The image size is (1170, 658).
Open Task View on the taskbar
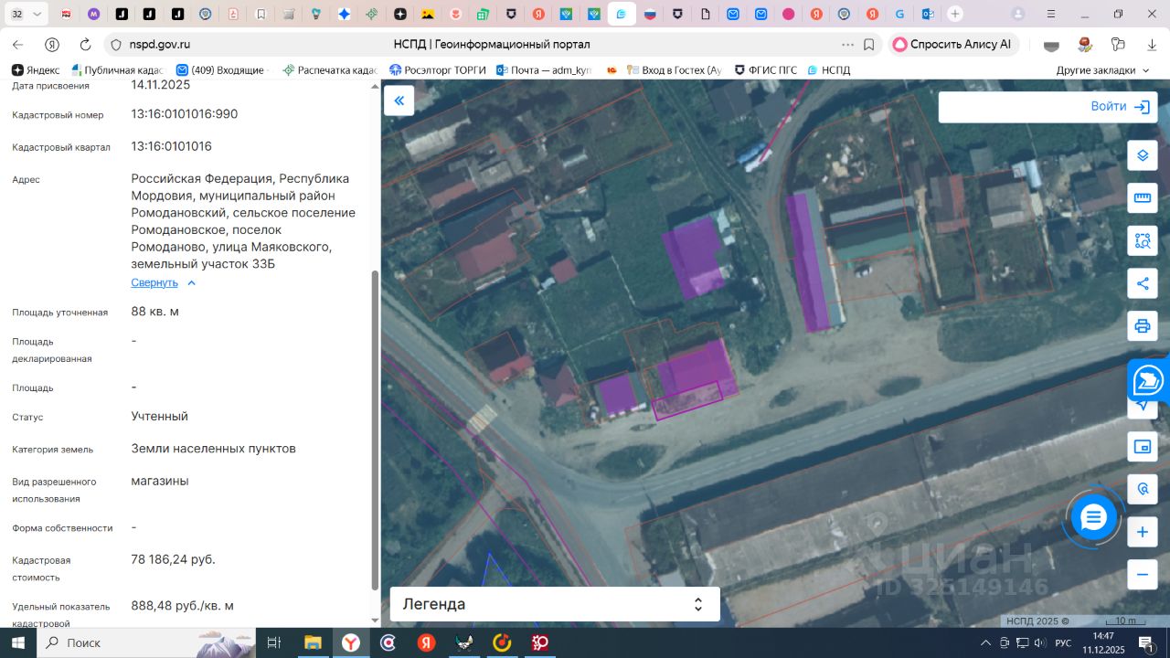(x=273, y=642)
